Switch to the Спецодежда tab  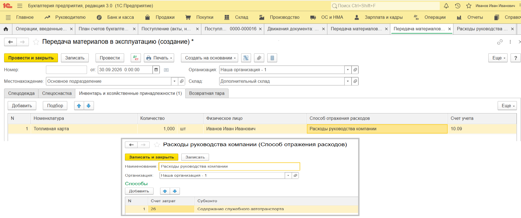(x=21, y=93)
